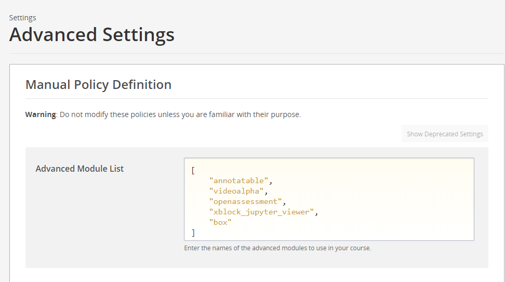Click the bold Warning label
Image resolution: width=505 pixels, height=282 pixels.
(40, 114)
